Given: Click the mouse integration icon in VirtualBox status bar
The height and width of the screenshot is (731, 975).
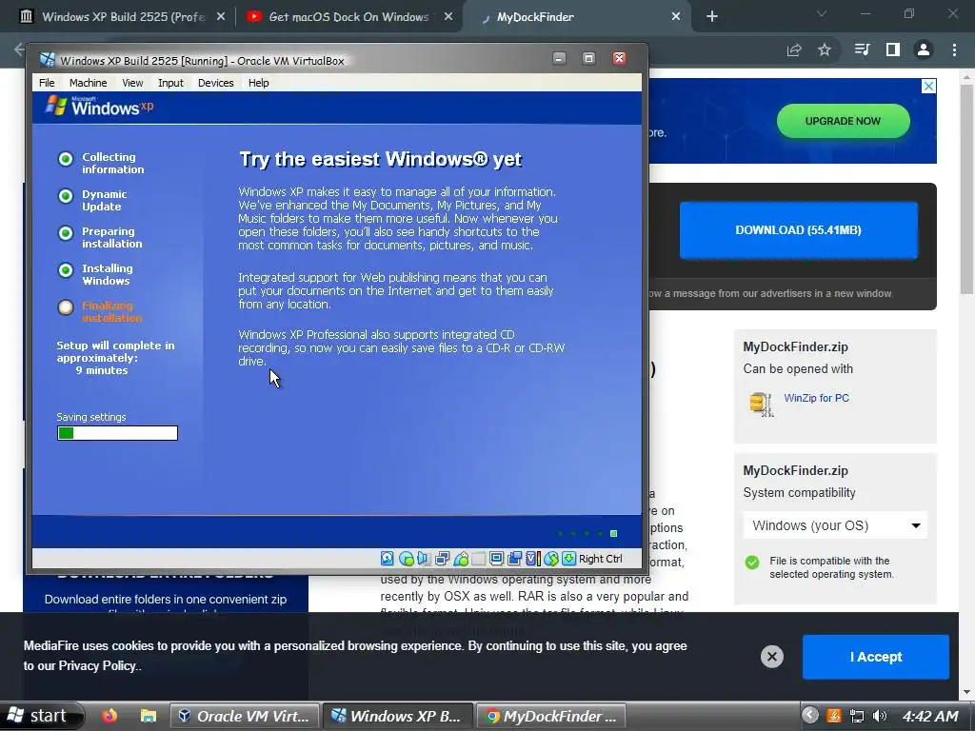Looking at the screenshot, I should [551, 558].
